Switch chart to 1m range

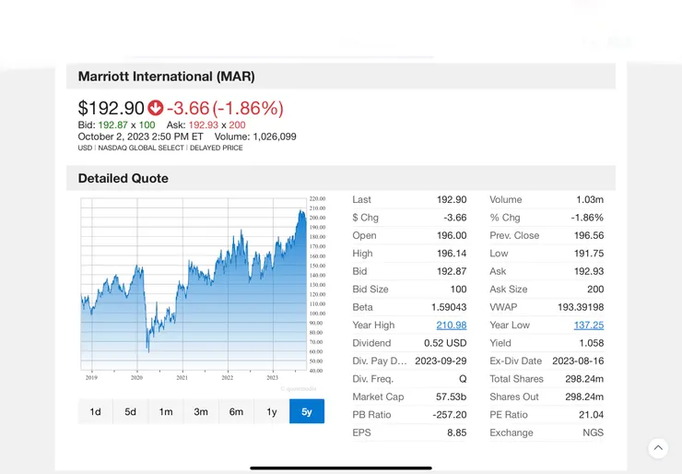coord(166,411)
